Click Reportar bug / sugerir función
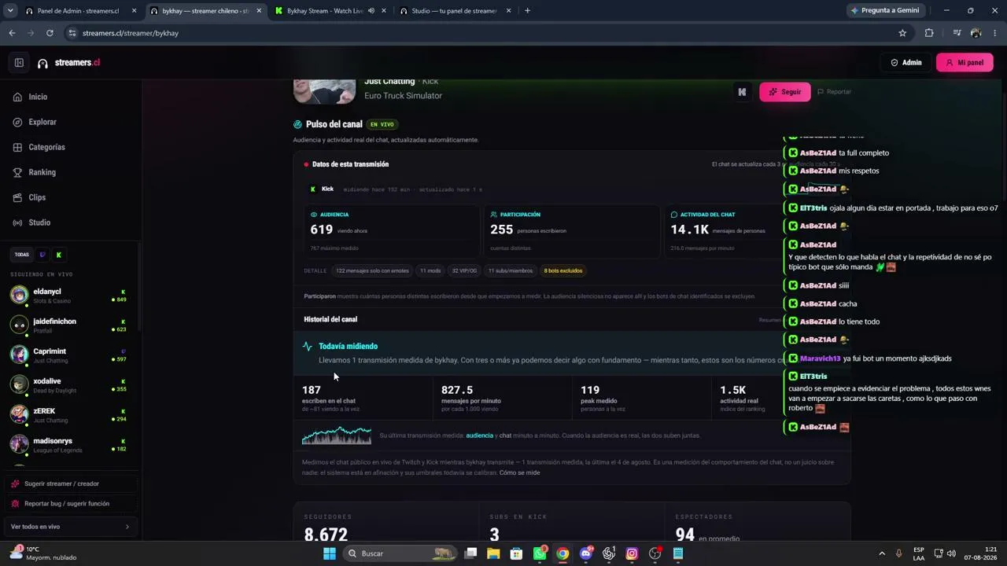Viewport: 1007px width, 566px height. [x=70, y=503]
